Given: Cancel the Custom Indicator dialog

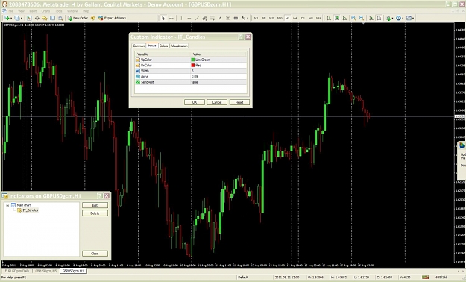Looking at the screenshot, I should tap(217, 102).
